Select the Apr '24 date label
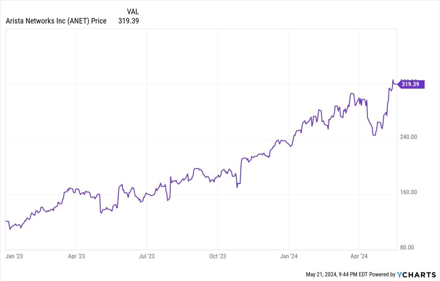The width and height of the screenshot is (440, 281). click(x=359, y=256)
